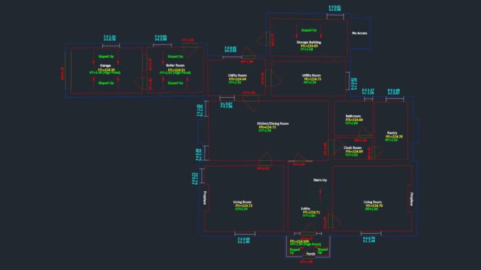Click the "FFL=224.70" text under Pantry
Viewport: 481px width, 270px height.
[x=394, y=137]
